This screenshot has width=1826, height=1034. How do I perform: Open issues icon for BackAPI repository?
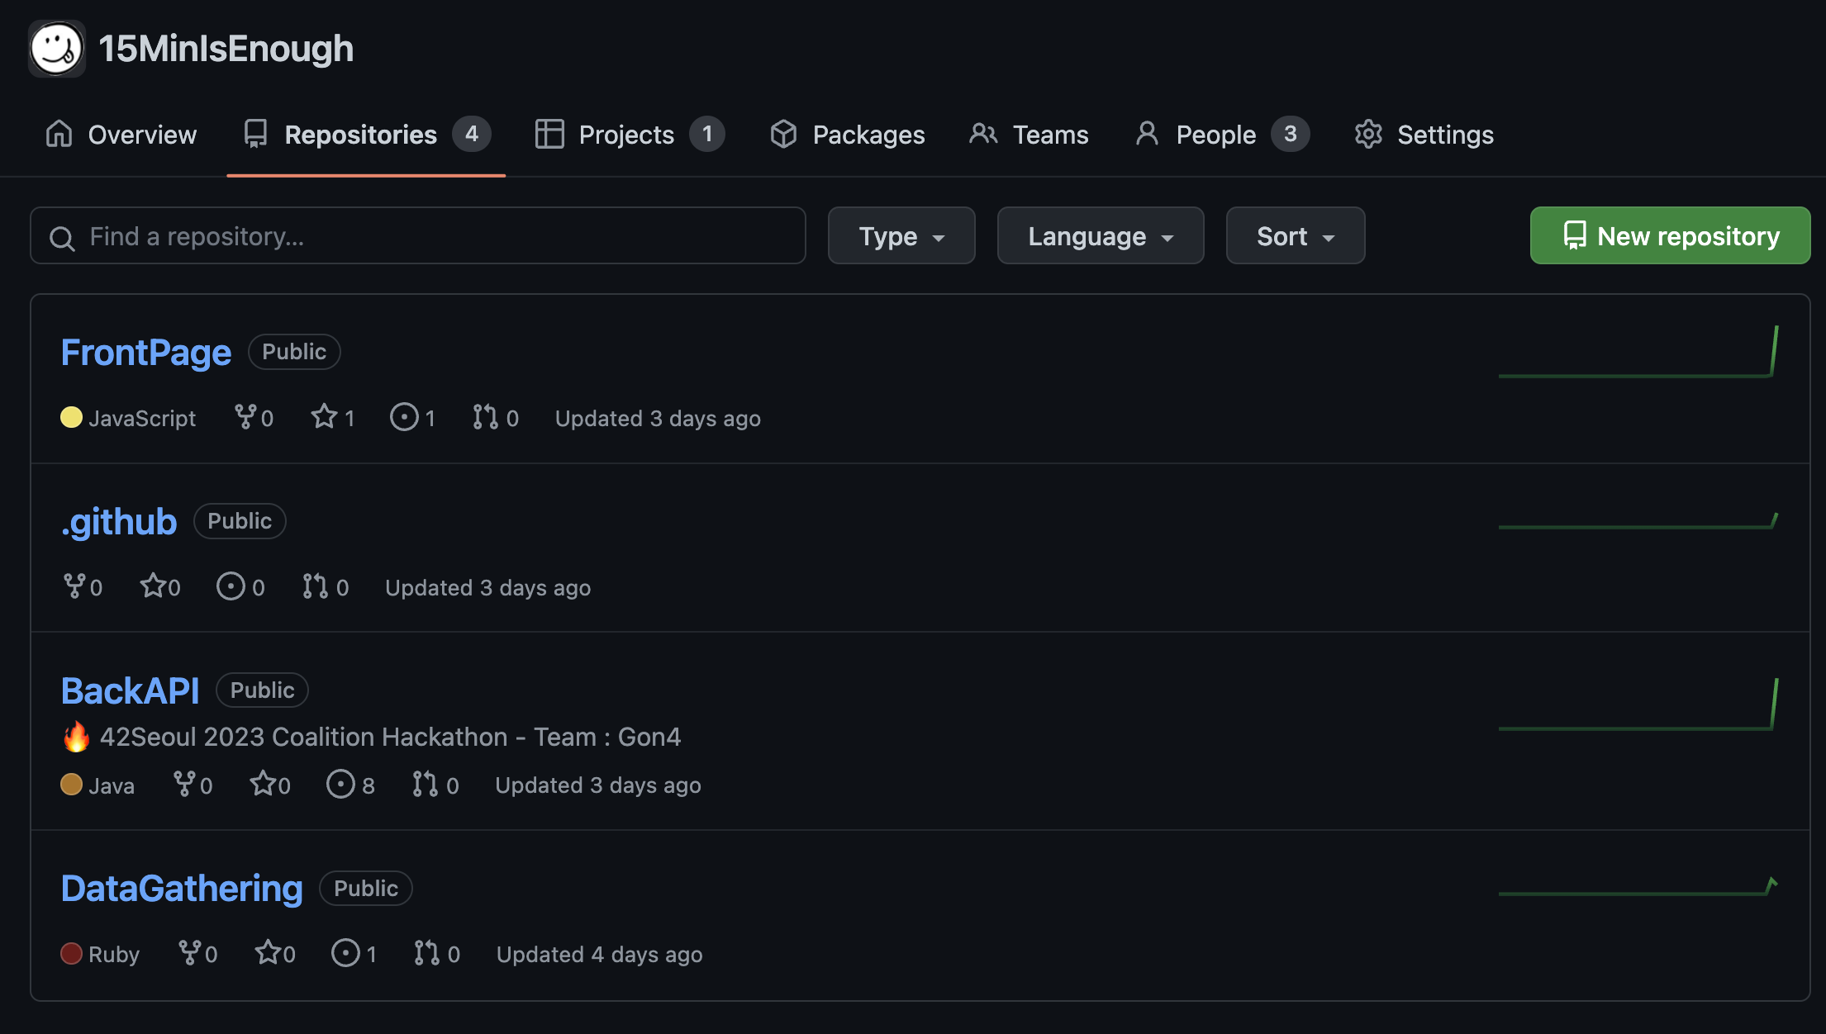pos(340,784)
